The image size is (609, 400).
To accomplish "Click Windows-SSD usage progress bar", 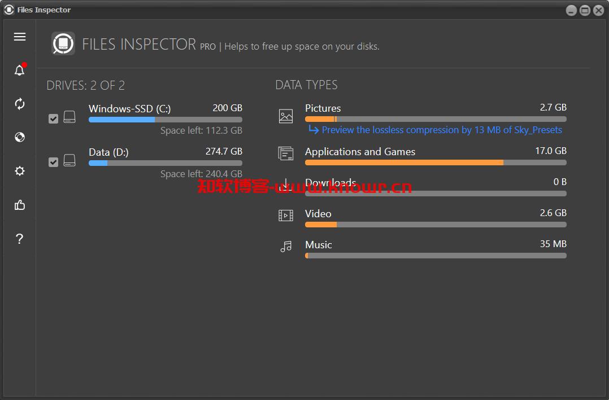I will (x=166, y=120).
